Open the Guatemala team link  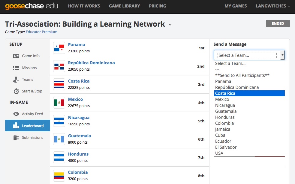(80, 136)
